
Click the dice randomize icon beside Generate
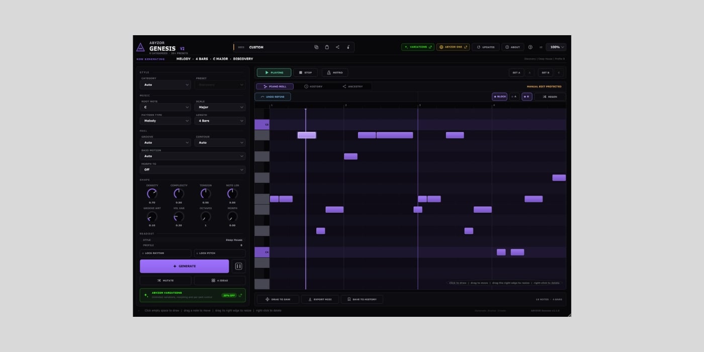click(239, 266)
